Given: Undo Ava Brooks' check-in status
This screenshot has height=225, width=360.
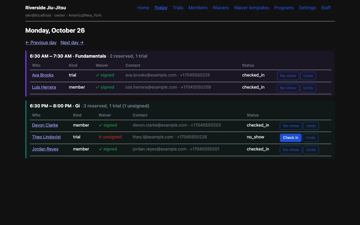Looking at the screenshot, I should tap(308, 76).
